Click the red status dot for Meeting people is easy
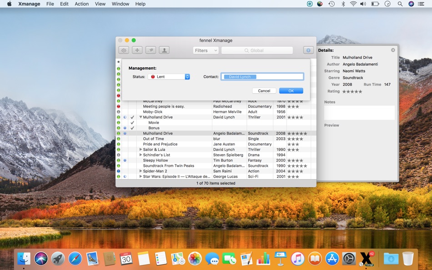Screen dimensions: 432x270 119,106
